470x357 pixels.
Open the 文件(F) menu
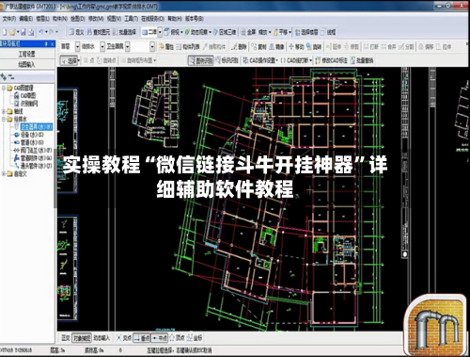click(x=8, y=19)
